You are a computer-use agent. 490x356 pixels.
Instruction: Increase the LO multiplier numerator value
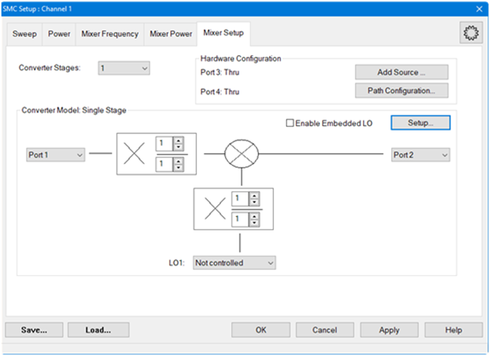254,195
